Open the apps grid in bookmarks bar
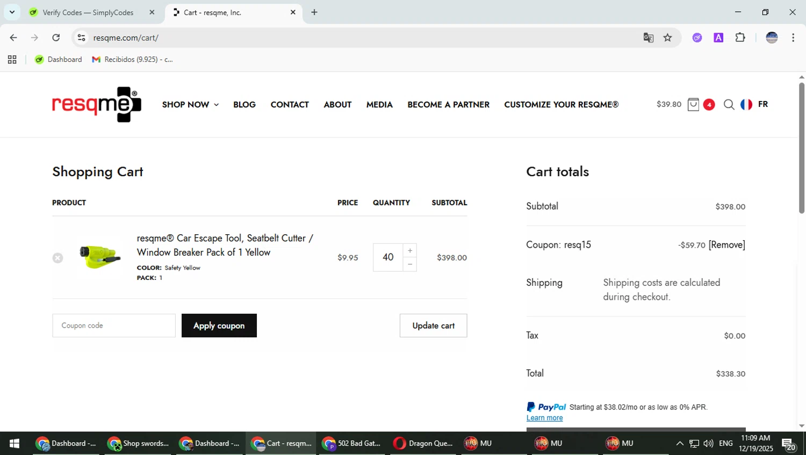 tap(12, 60)
